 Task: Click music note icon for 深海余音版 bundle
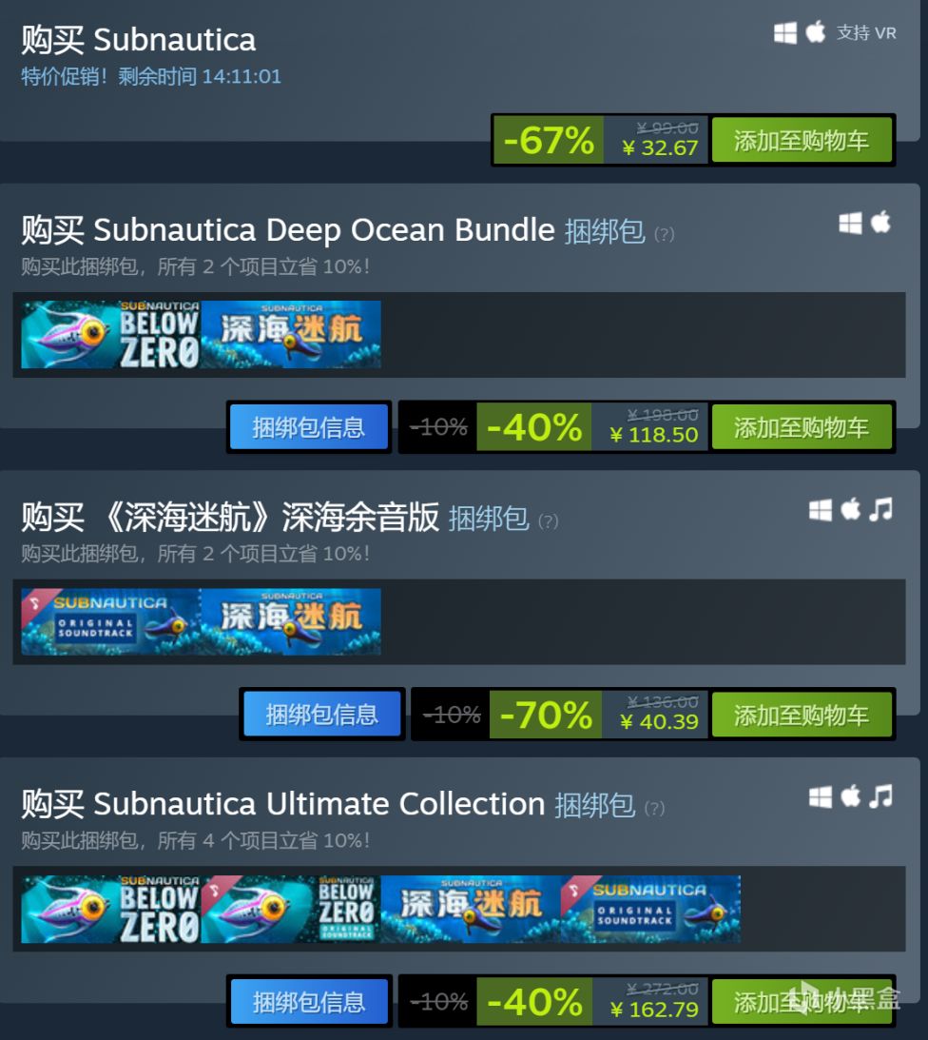click(881, 509)
